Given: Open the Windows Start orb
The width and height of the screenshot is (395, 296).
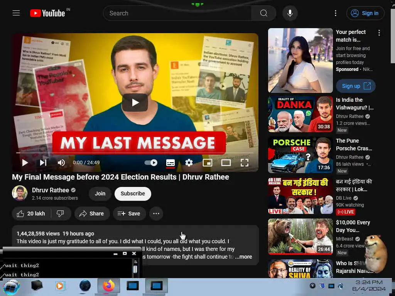Looking at the screenshot, I should [11, 287].
